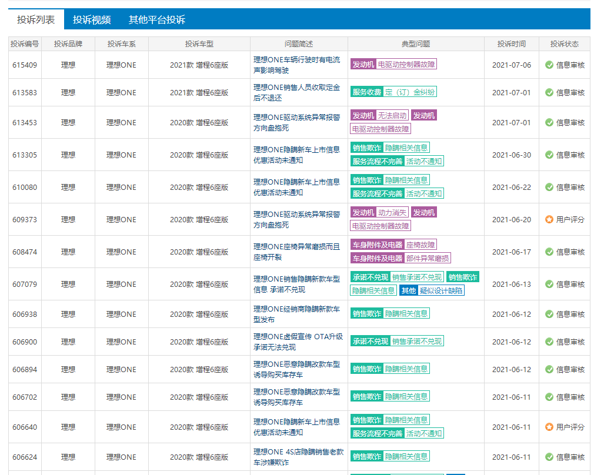
Task: Click the 投诉车型 column header
Action: pyautogui.click(x=199, y=44)
